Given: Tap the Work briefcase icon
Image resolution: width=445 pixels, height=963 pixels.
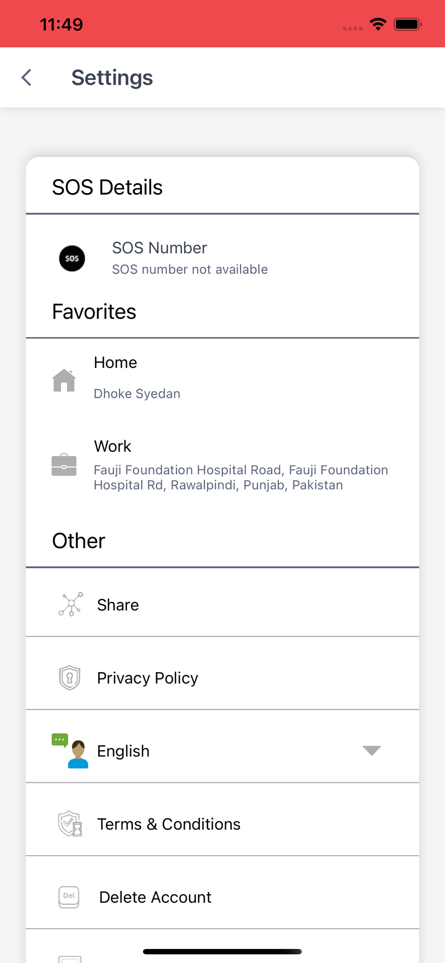Looking at the screenshot, I should coord(64,465).
